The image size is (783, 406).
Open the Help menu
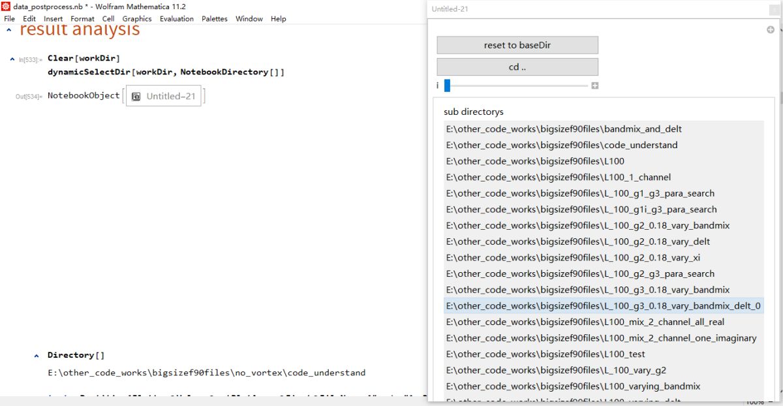point(279,19)
